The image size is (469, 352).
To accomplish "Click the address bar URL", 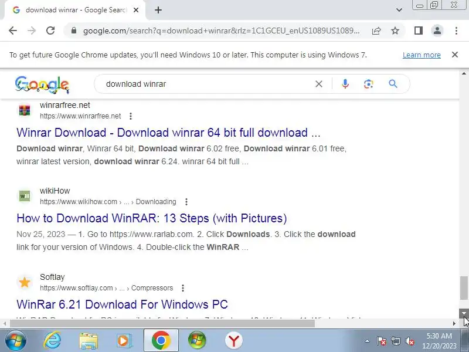I will [222, 31].
